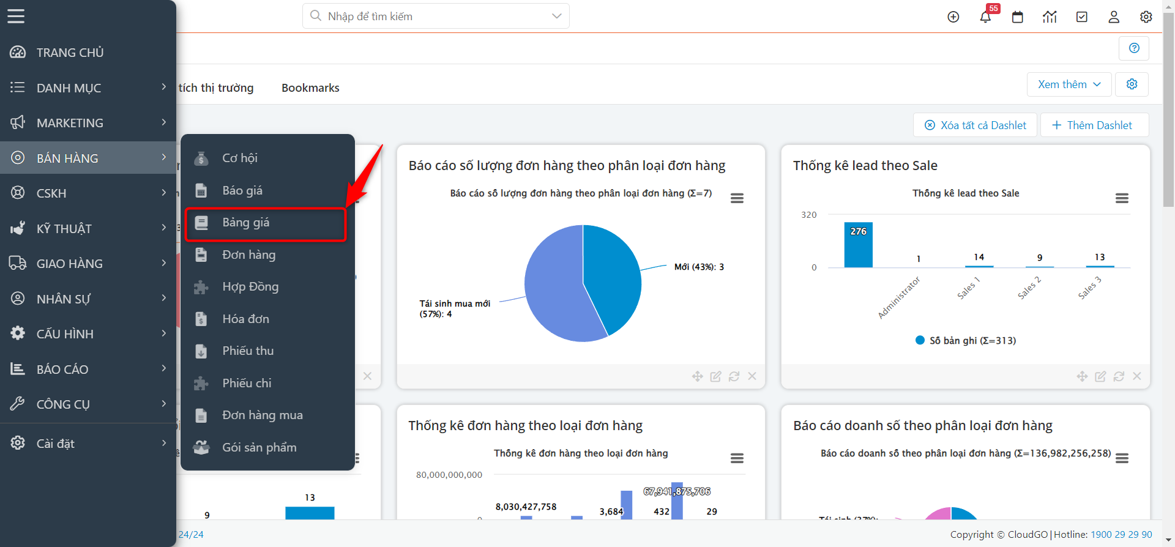This screenshot has height=547, width=1175.
Task: Expand the MARKETING sidebar menu
Action: point(88,122)
